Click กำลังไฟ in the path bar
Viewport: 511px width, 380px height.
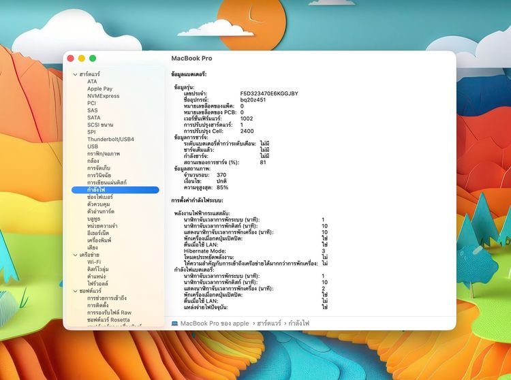click(x=299, y=323)
